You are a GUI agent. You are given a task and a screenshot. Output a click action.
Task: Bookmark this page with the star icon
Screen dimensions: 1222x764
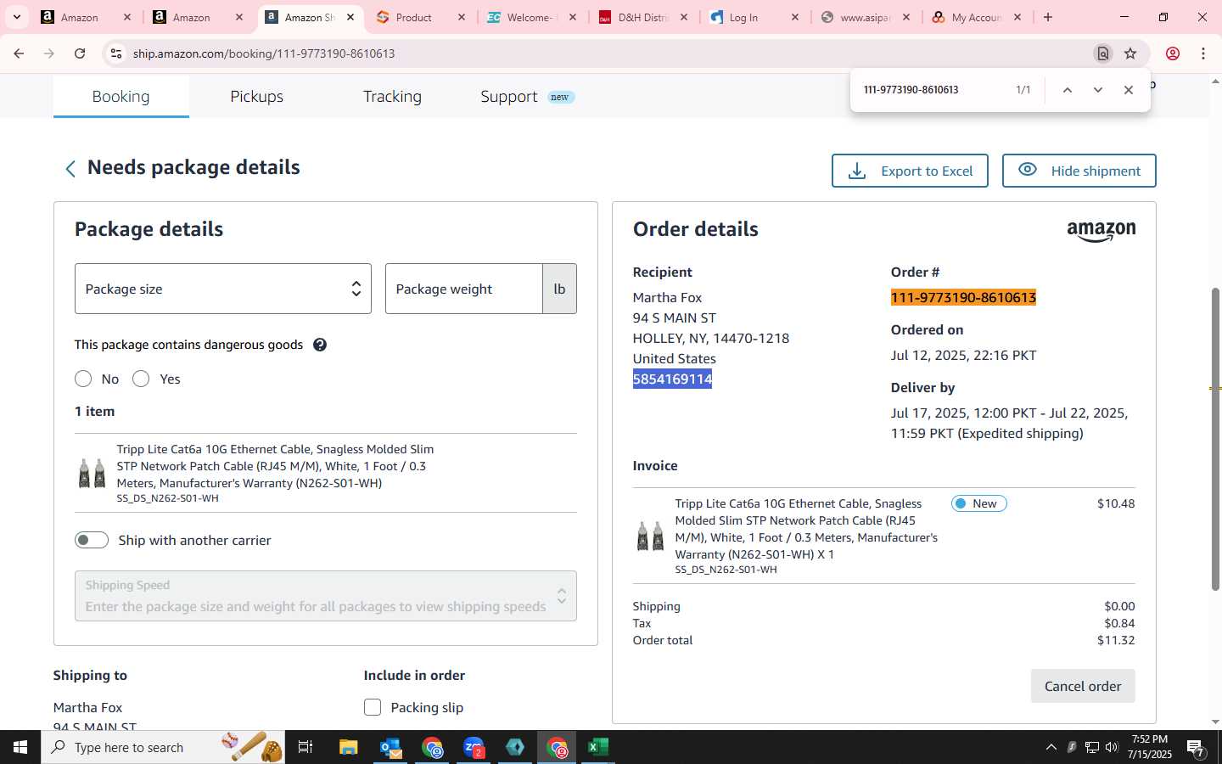[1130, 53]
